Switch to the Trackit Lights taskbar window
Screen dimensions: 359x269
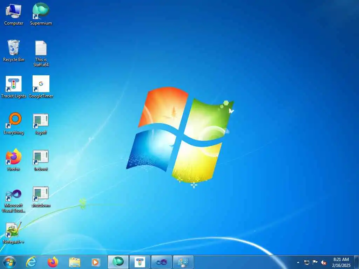(x=140, y=262)
